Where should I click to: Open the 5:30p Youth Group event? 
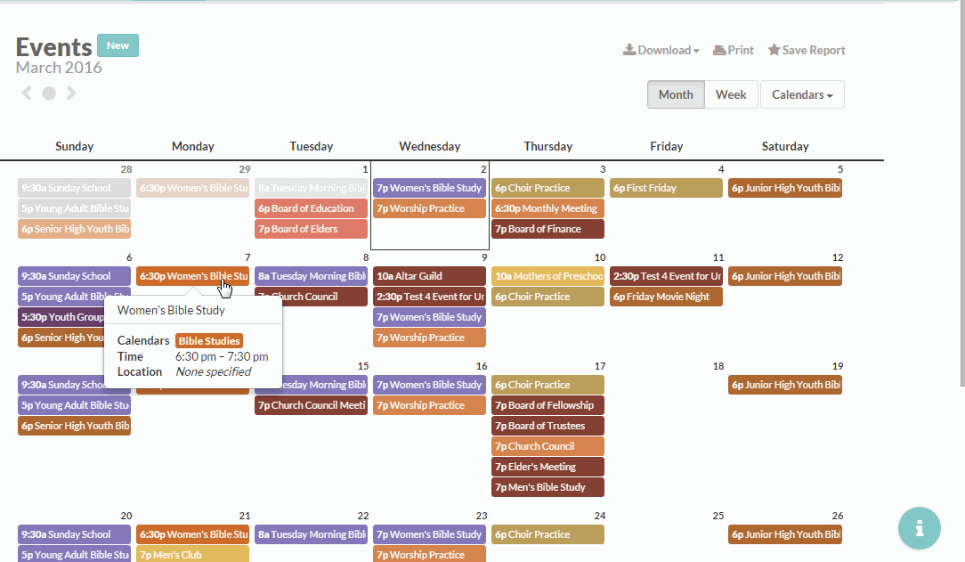pos(61,317)
